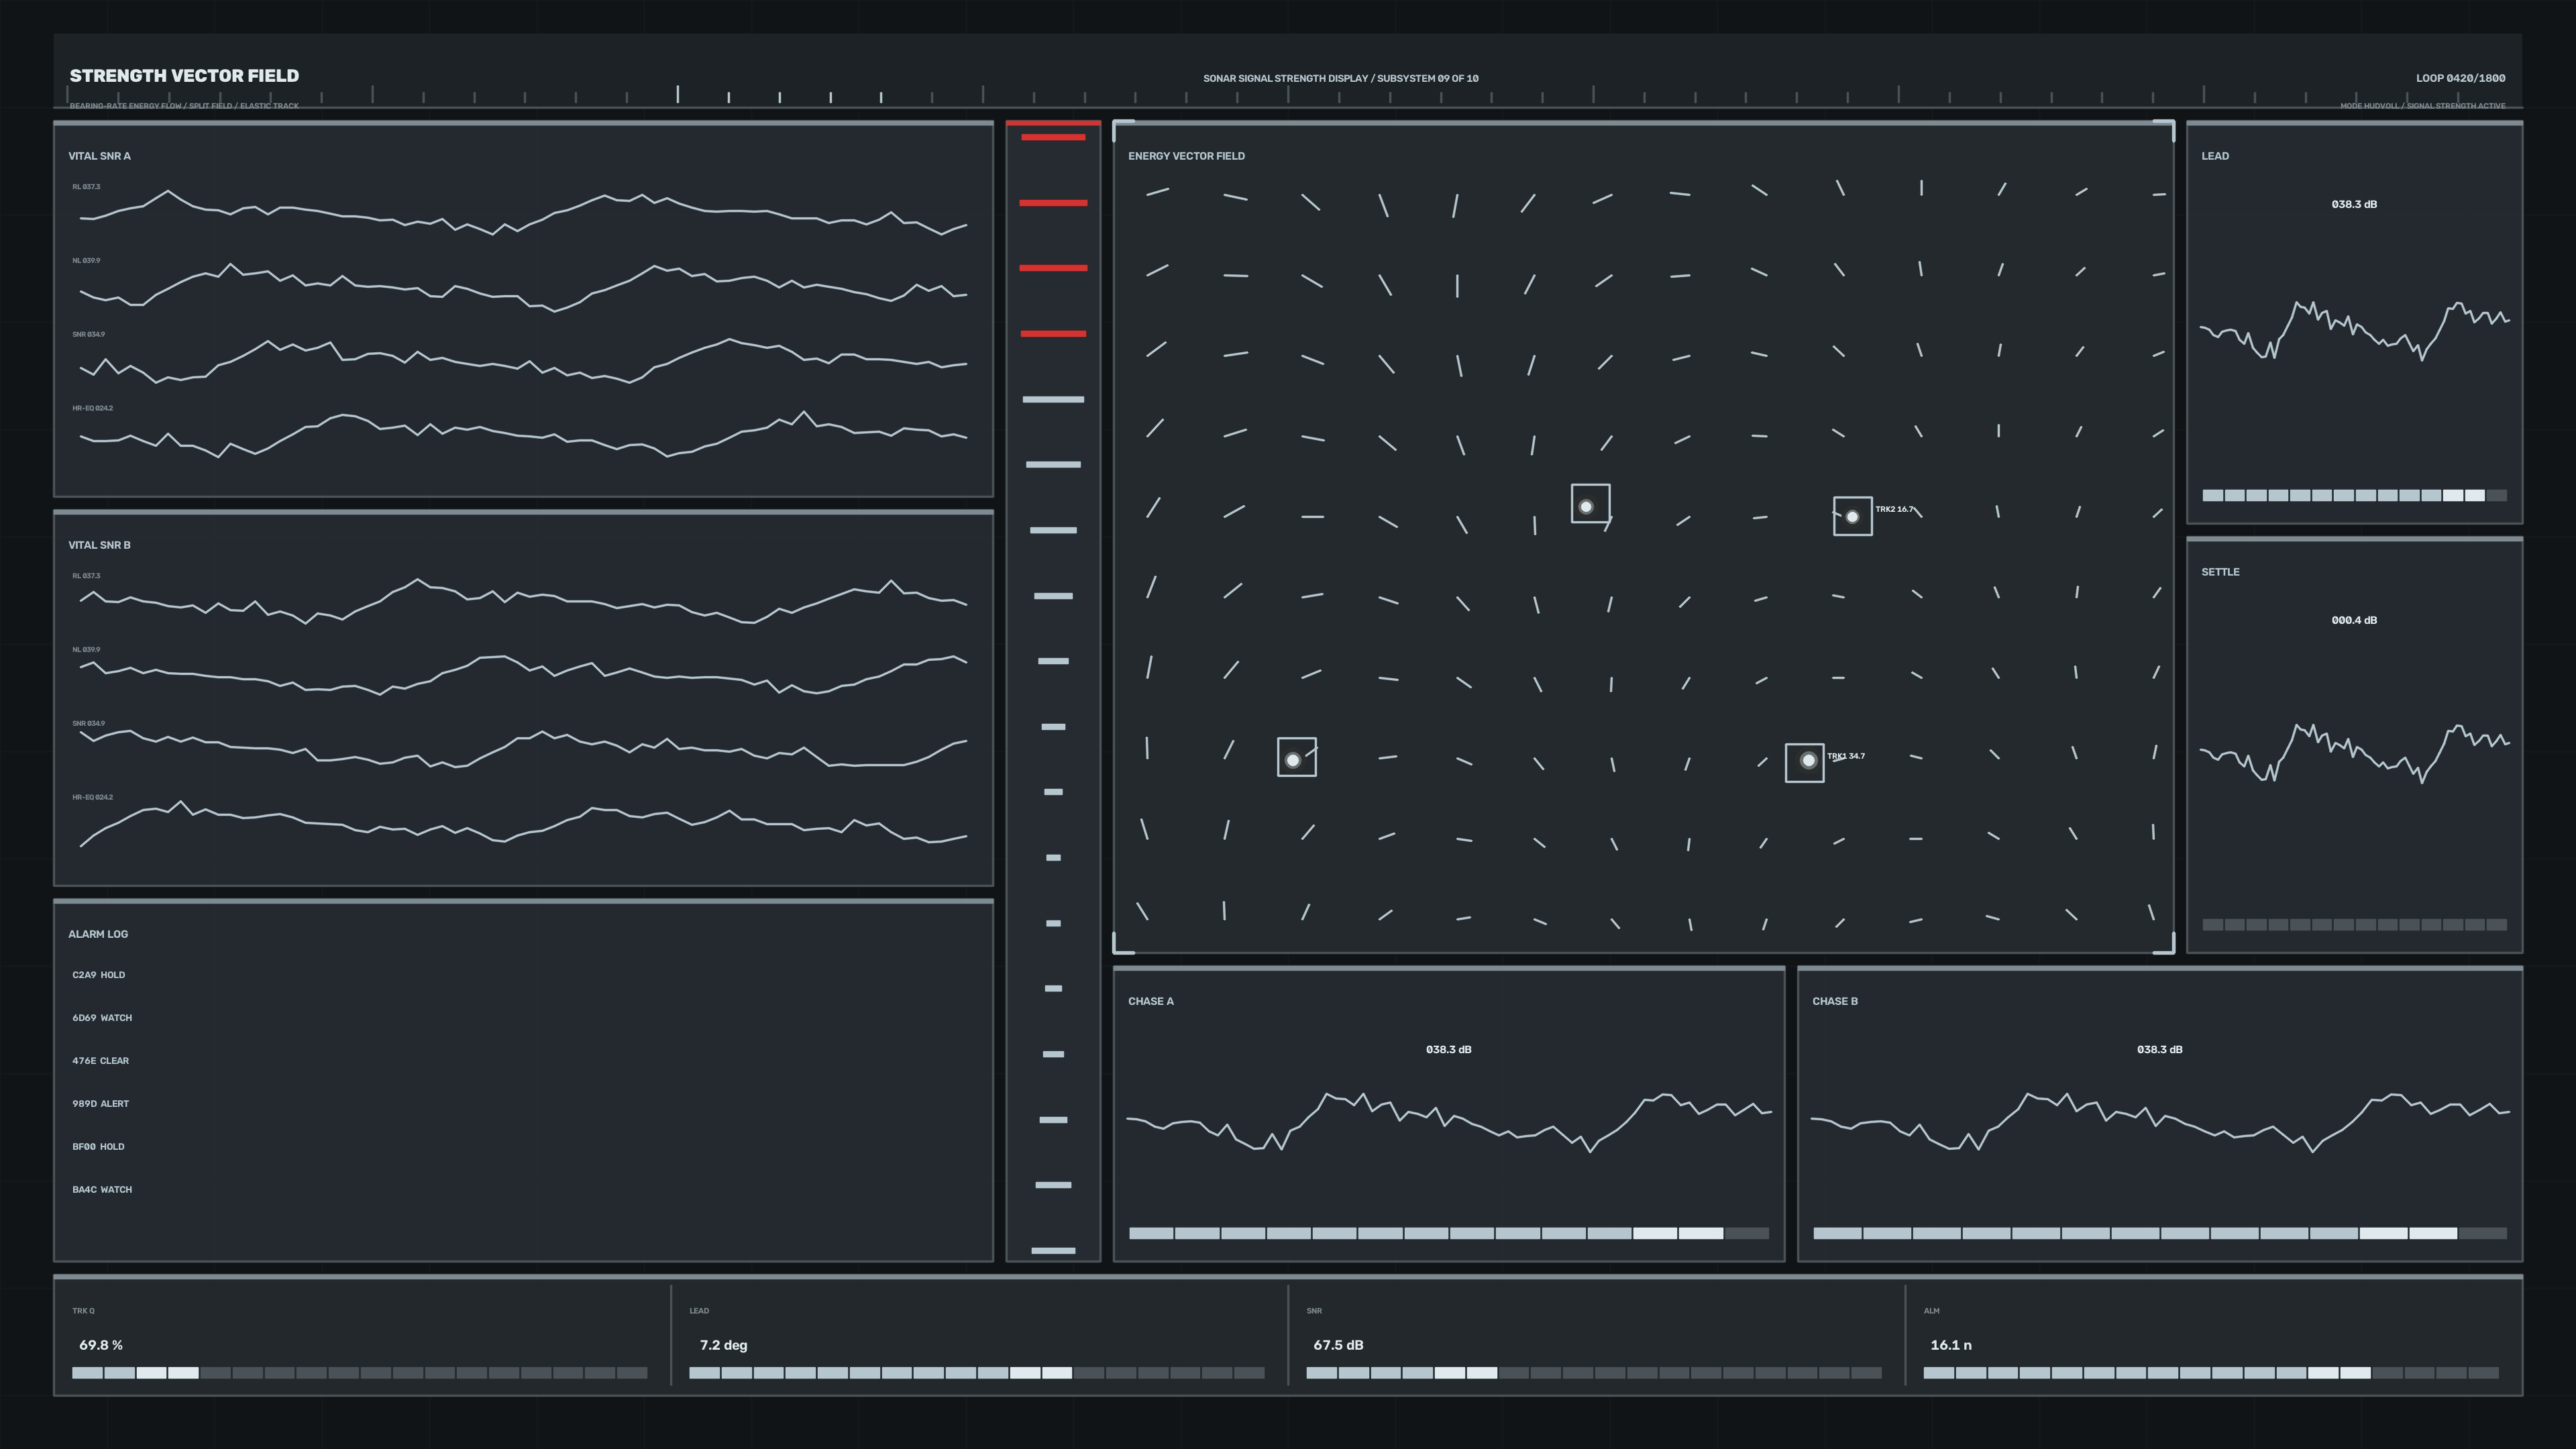2576x1449 pixels.
Task: Click 'NL 039.9' label in VITAL SNR B
Action: coord(86,650)
